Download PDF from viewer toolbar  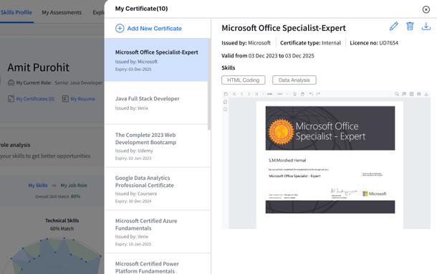point(426,94)
